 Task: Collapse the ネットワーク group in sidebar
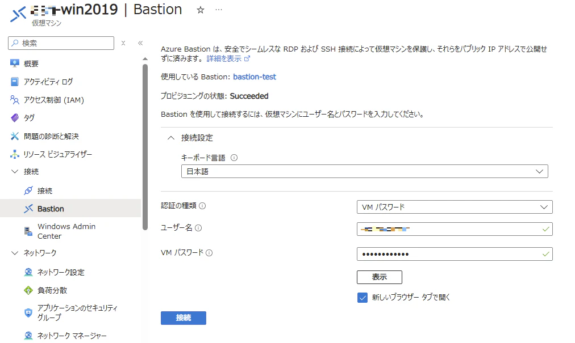point(15,253)
